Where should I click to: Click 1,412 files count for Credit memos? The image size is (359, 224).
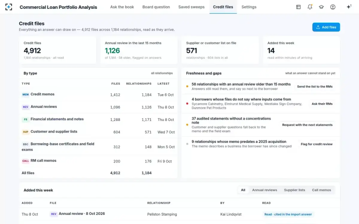tap(115, 95)
